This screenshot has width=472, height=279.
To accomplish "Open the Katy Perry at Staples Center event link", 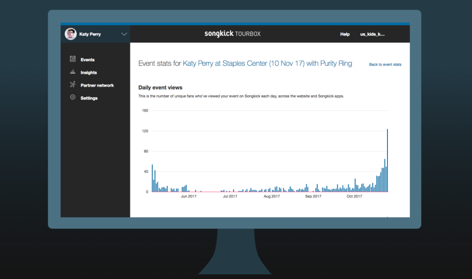I will coord(267,64).
